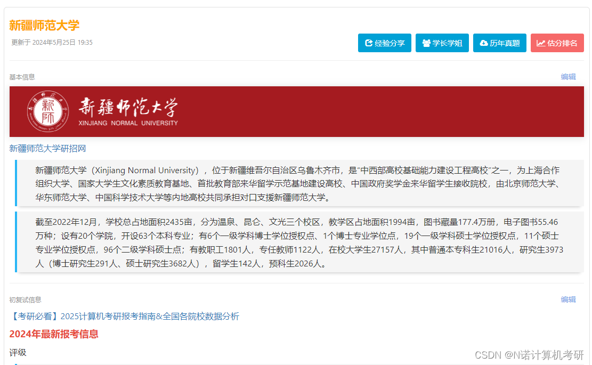The height and width of the screenshot is (365, 592).
Task: Open 2025计算机考研报考指南 link
Action: tap(124, 317)
